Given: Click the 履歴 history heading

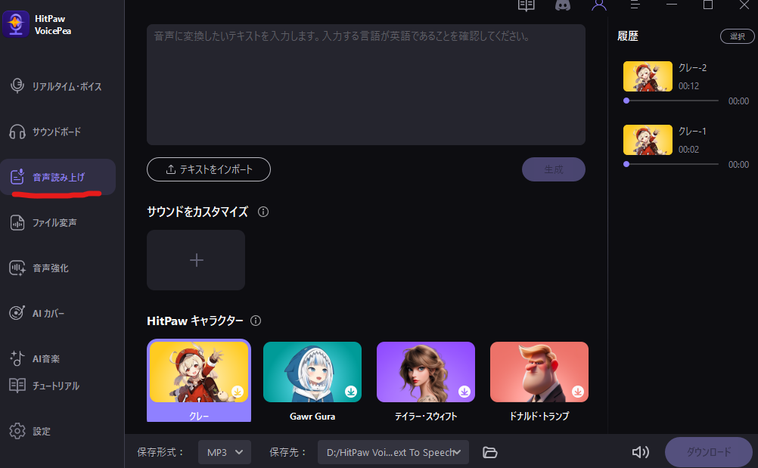Looking at the screenshot, I should (x=628, y=36).
